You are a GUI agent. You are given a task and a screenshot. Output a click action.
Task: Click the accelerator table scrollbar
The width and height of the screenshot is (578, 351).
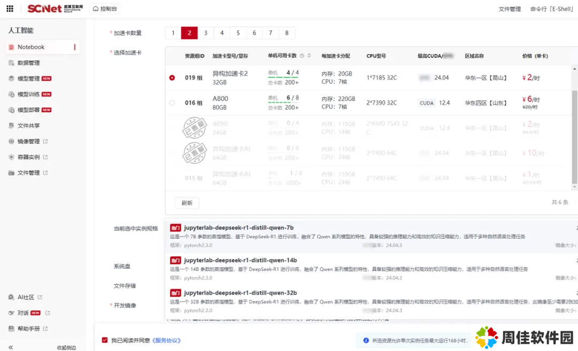[x=574, y=137]
